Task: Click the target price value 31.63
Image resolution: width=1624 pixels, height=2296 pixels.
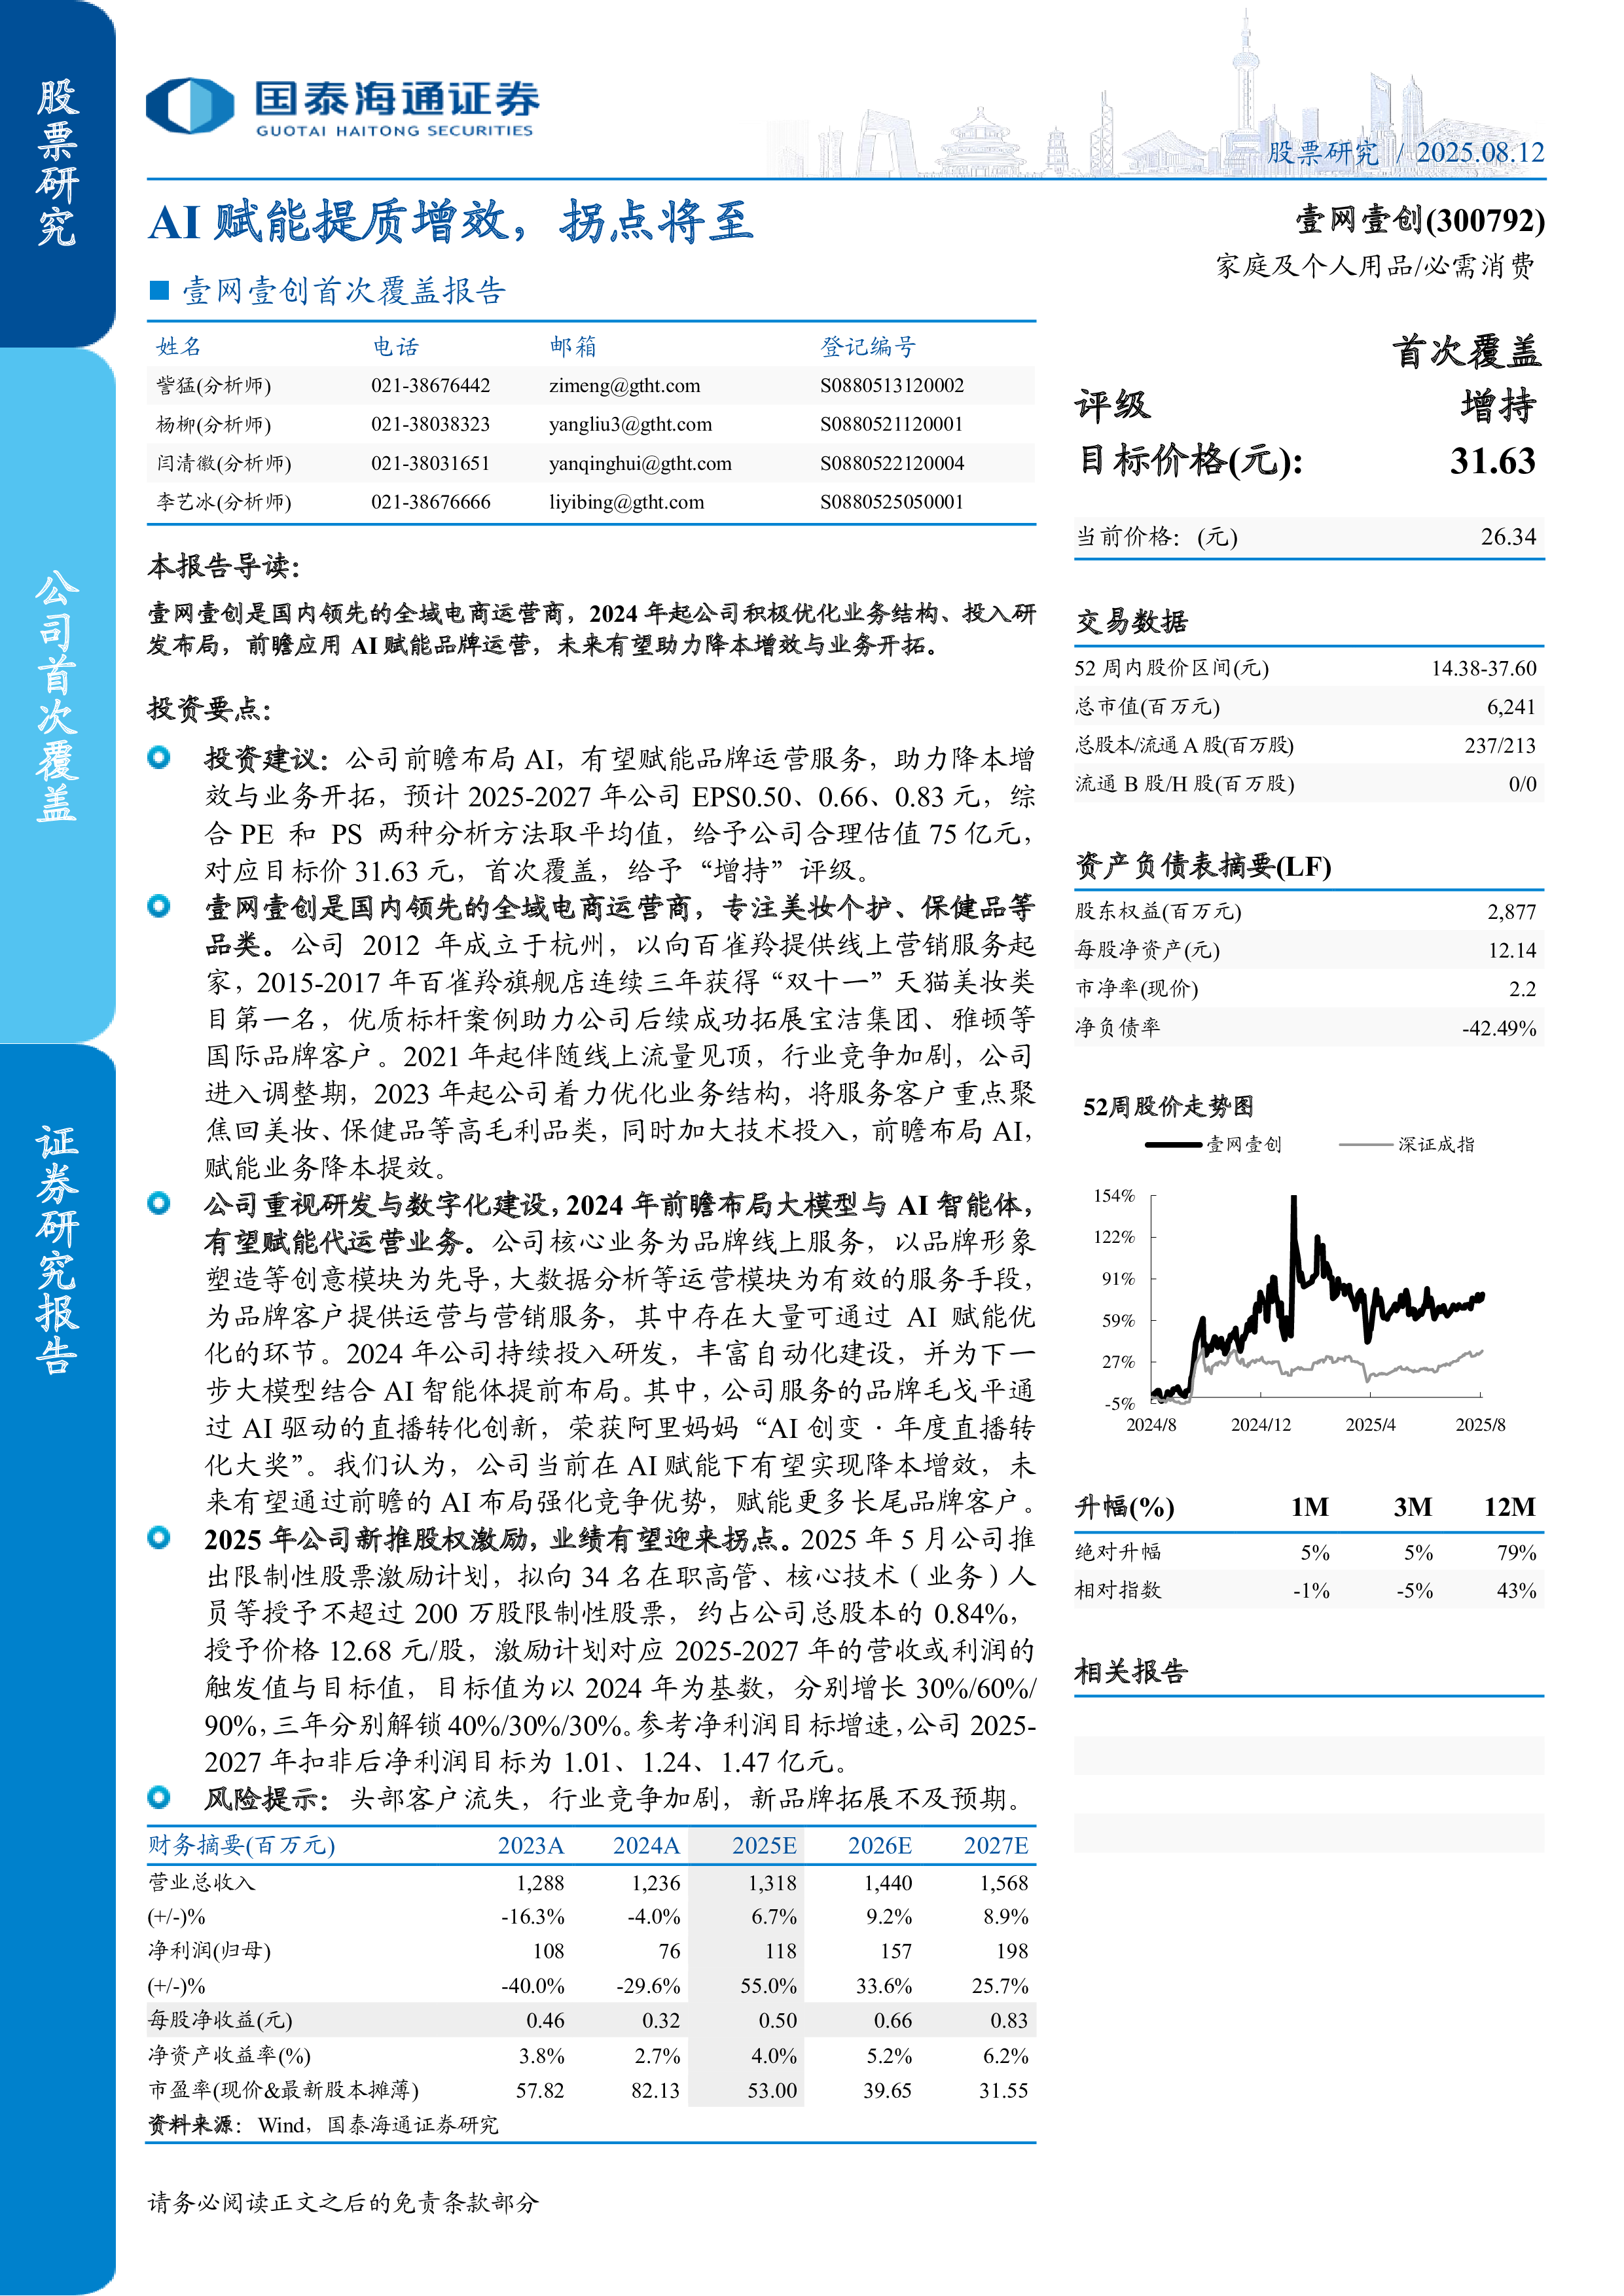Action: click(x=1493, y=461)
